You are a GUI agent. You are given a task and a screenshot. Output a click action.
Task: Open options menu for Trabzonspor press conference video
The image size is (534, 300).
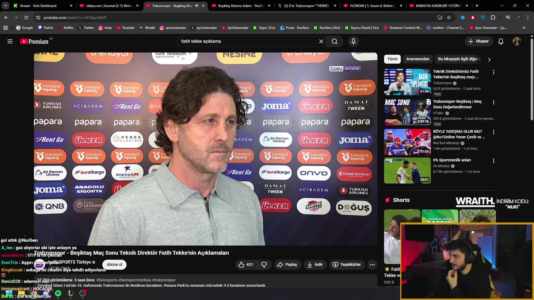[494, 72]
